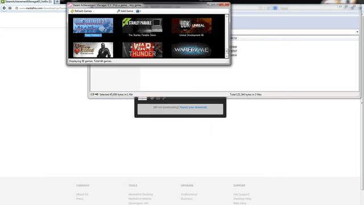Select the Warframe game thumbnail
The width and height of the screenshot is (364, 205).
[x=192, y=50]
